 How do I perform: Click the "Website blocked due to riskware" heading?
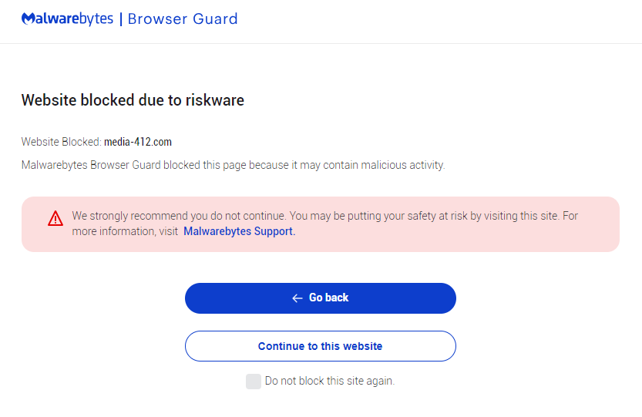click(133, 100)
